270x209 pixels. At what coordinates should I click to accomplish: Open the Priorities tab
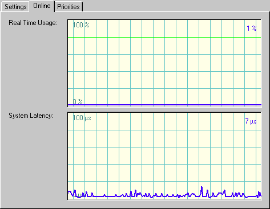[68, 7]
